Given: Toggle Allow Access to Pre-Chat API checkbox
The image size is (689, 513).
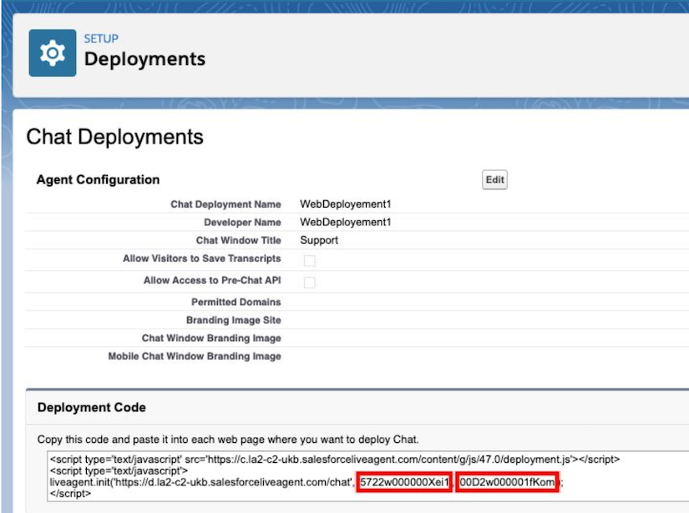Looking at the screenshot, I should pos(309,282).
